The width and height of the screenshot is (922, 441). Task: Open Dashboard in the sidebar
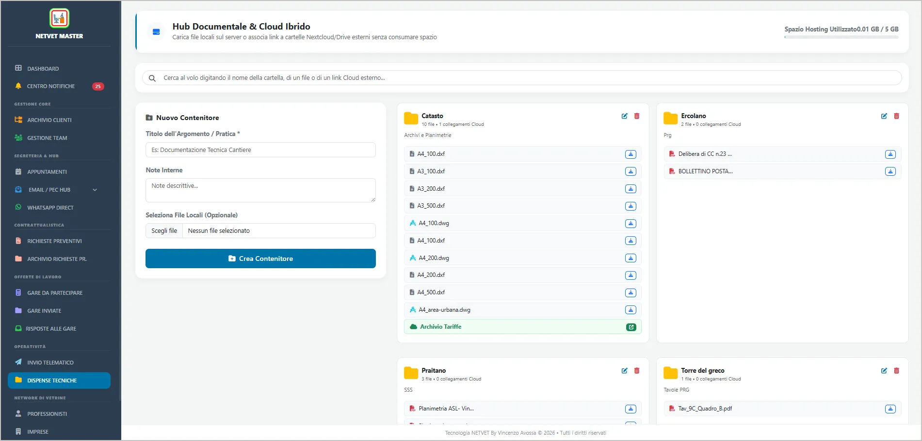[59, 69]
